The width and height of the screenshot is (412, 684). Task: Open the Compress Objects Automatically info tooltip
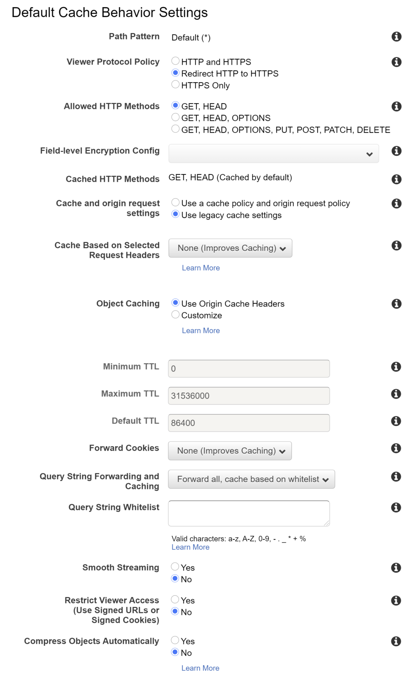(x=396, y=641)
